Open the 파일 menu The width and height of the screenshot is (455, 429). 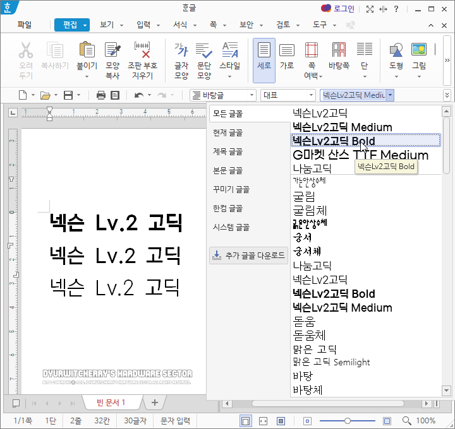click(x=25, y=25)
